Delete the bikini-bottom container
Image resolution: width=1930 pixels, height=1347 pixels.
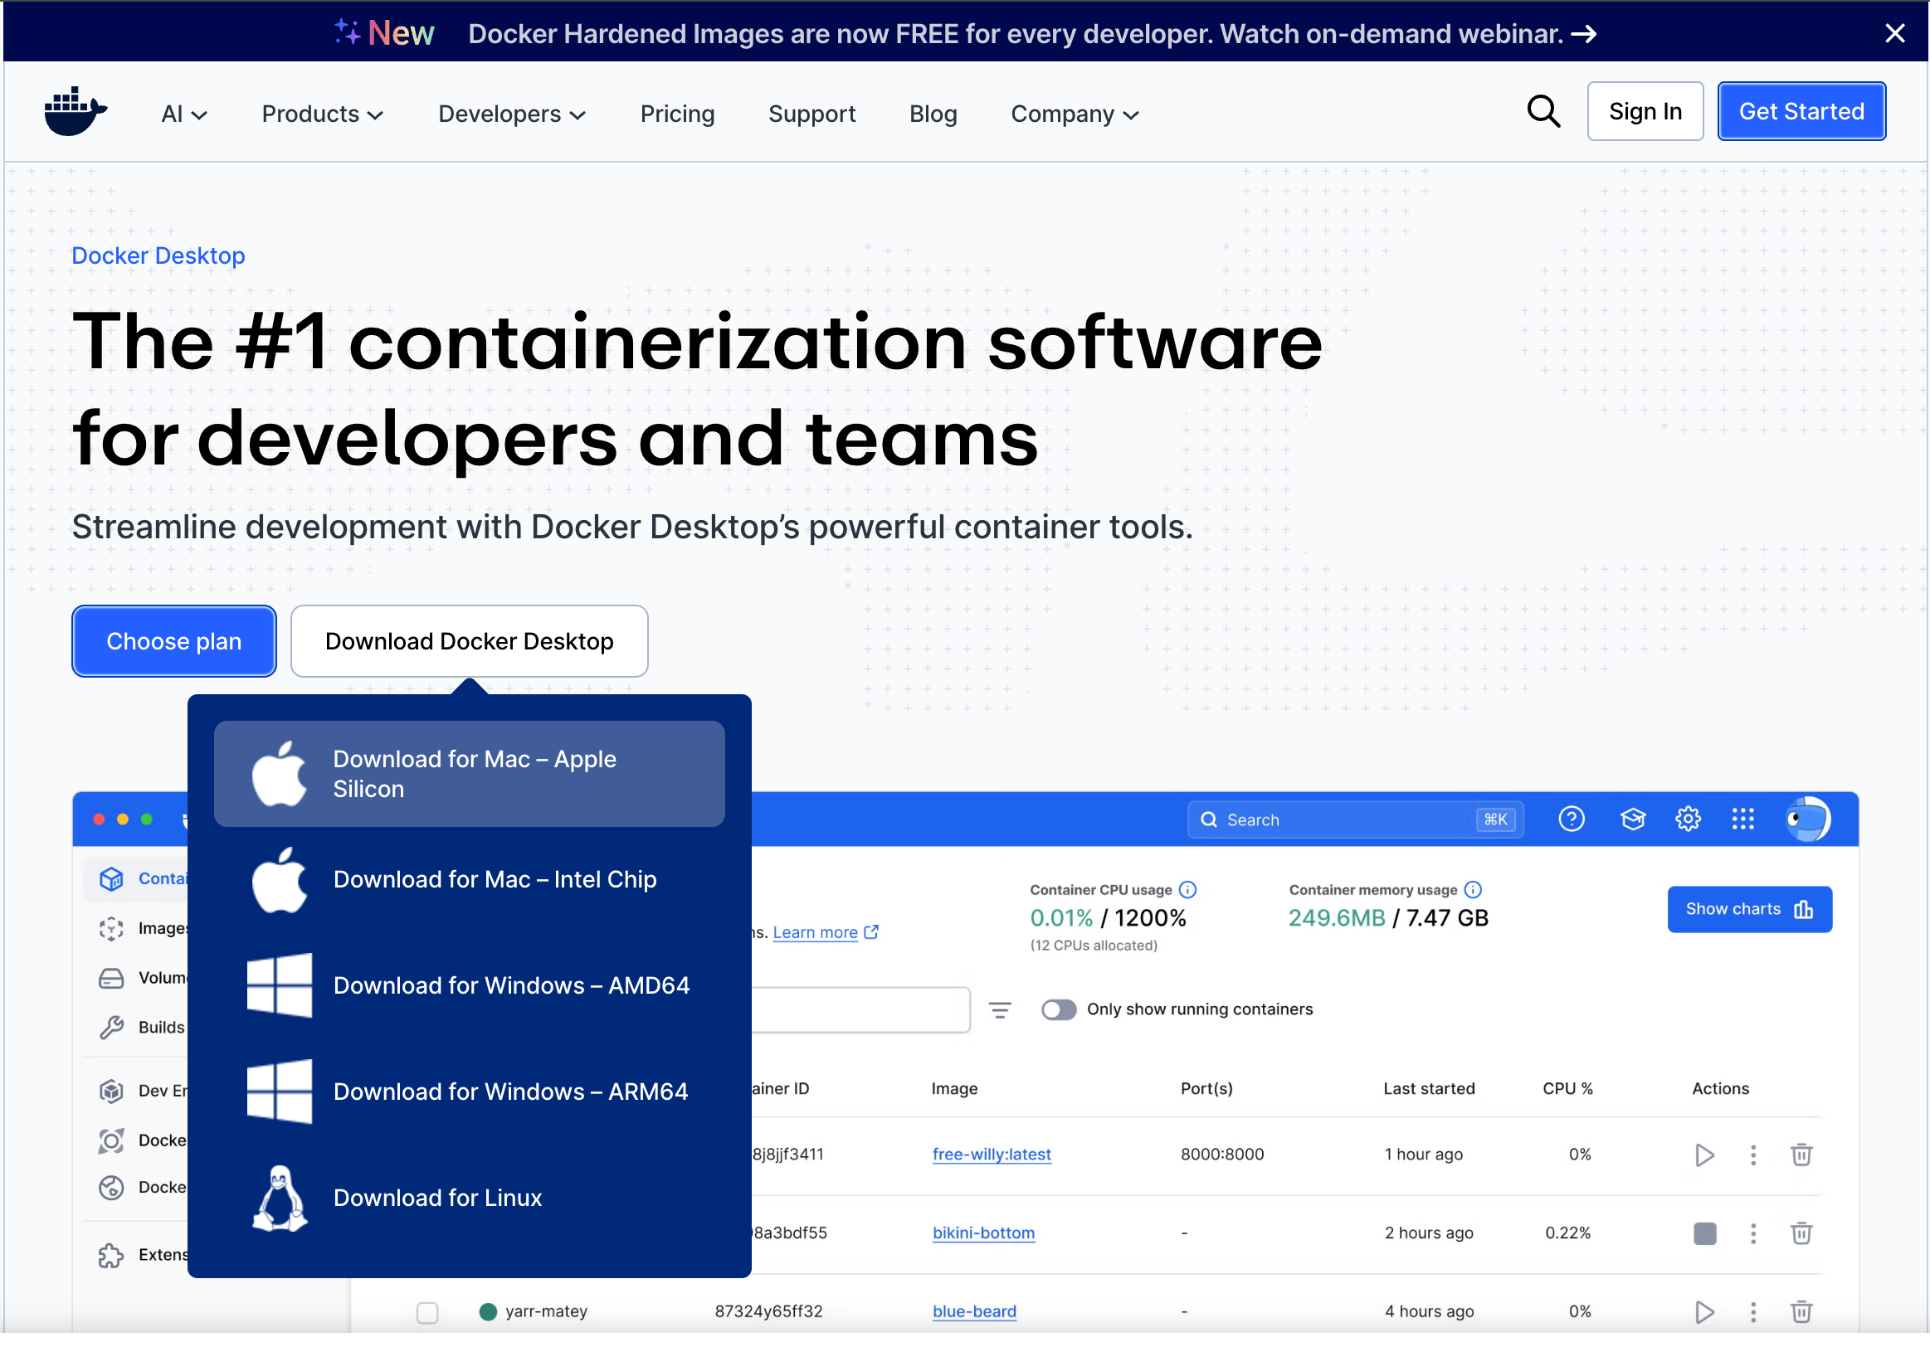tap(1801, 1233)
